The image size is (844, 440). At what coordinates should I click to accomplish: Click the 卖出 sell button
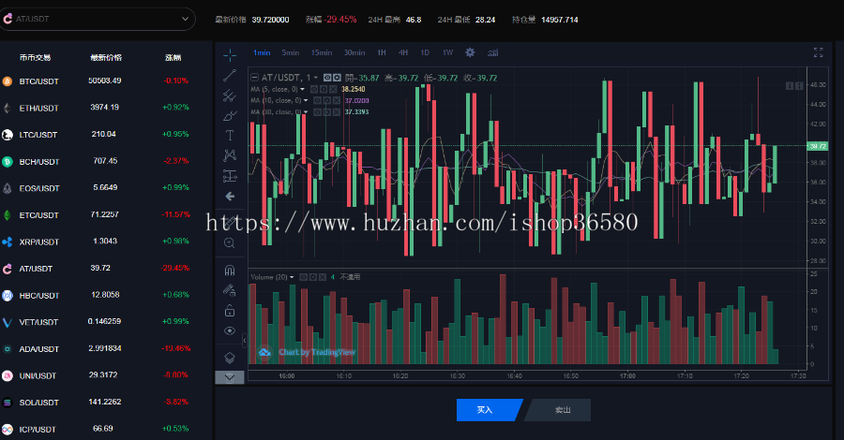(558, 410)
